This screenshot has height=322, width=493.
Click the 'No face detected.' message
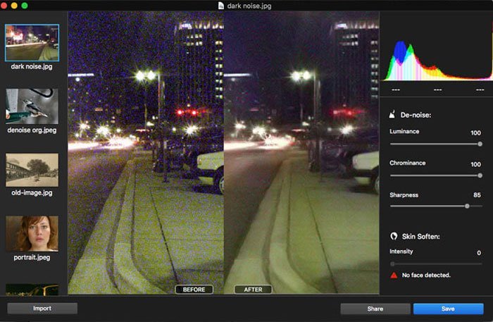click(x=426, y=275)
